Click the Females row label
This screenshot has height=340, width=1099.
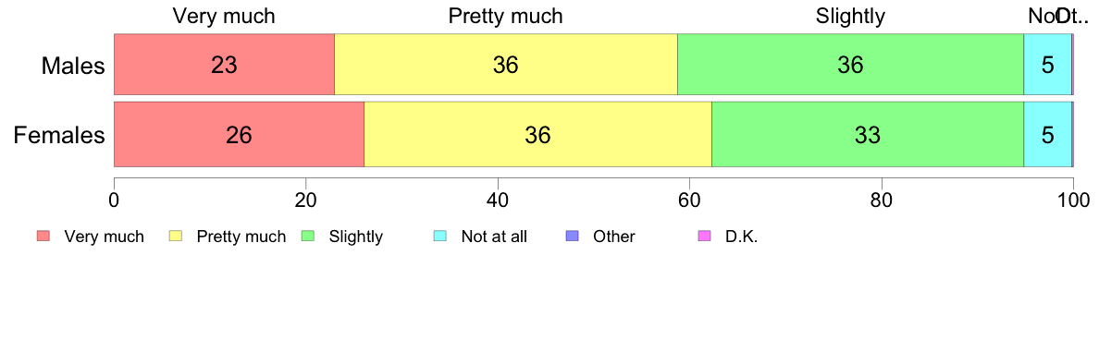point(59,135)
